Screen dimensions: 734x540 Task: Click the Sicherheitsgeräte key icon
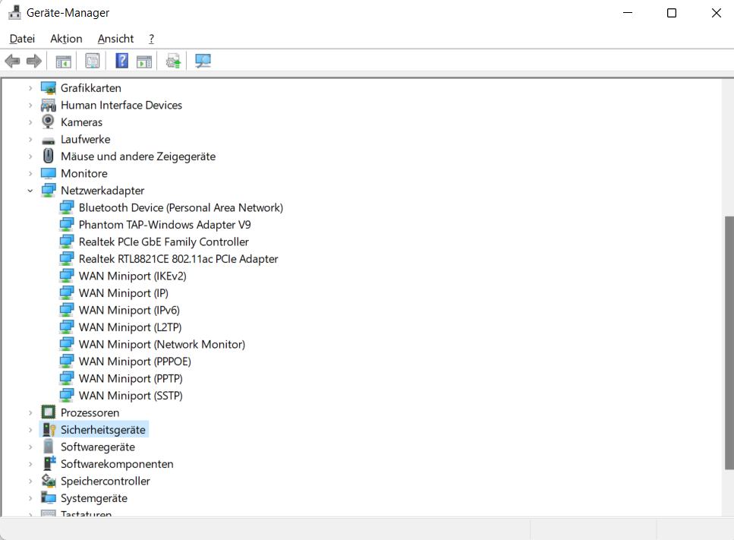[49, 429]
